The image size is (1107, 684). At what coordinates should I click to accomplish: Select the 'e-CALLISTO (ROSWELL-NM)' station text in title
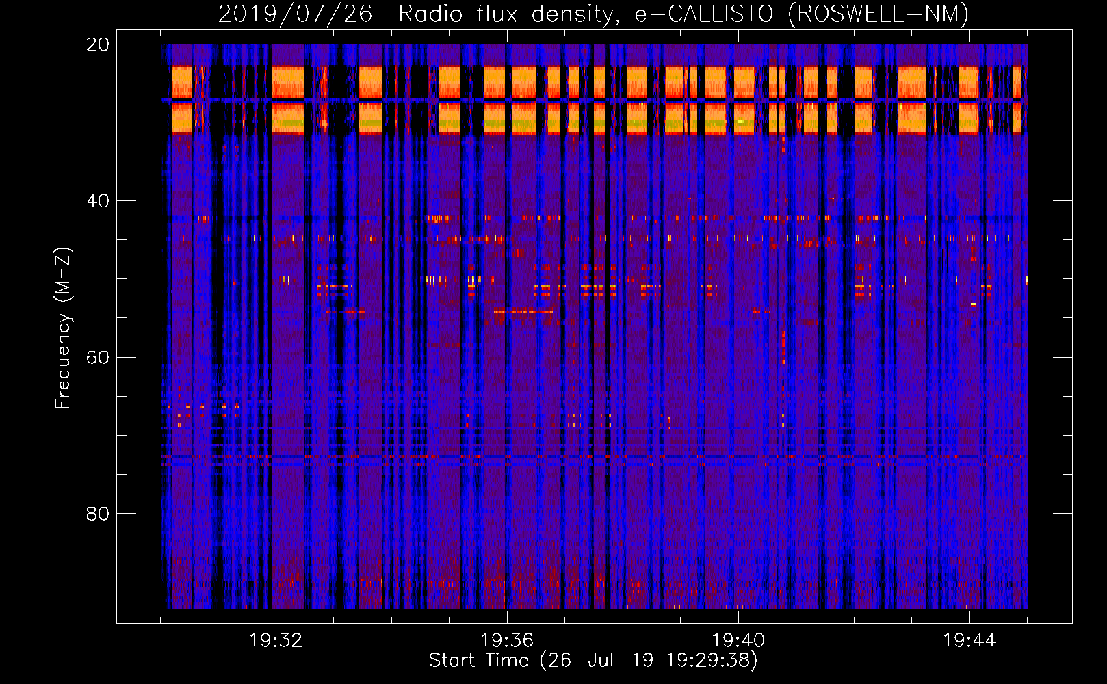[802, 14]
